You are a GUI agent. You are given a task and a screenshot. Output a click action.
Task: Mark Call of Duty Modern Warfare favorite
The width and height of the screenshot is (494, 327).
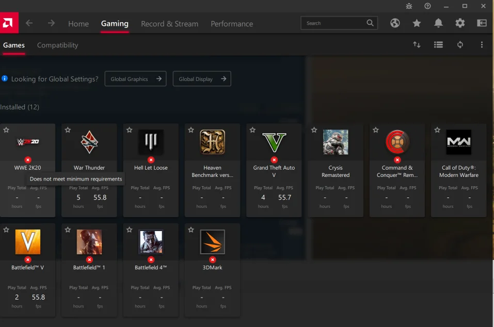pyautogui.click(x=437, y=130)
